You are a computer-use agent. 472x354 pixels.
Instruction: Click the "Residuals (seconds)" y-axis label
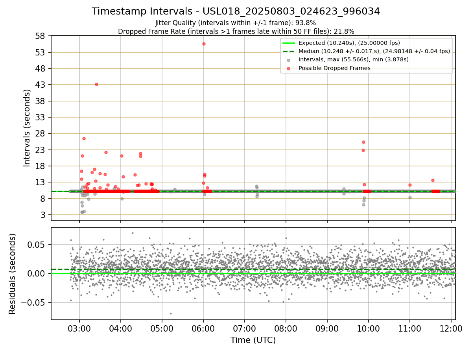(x=12, y=274)
